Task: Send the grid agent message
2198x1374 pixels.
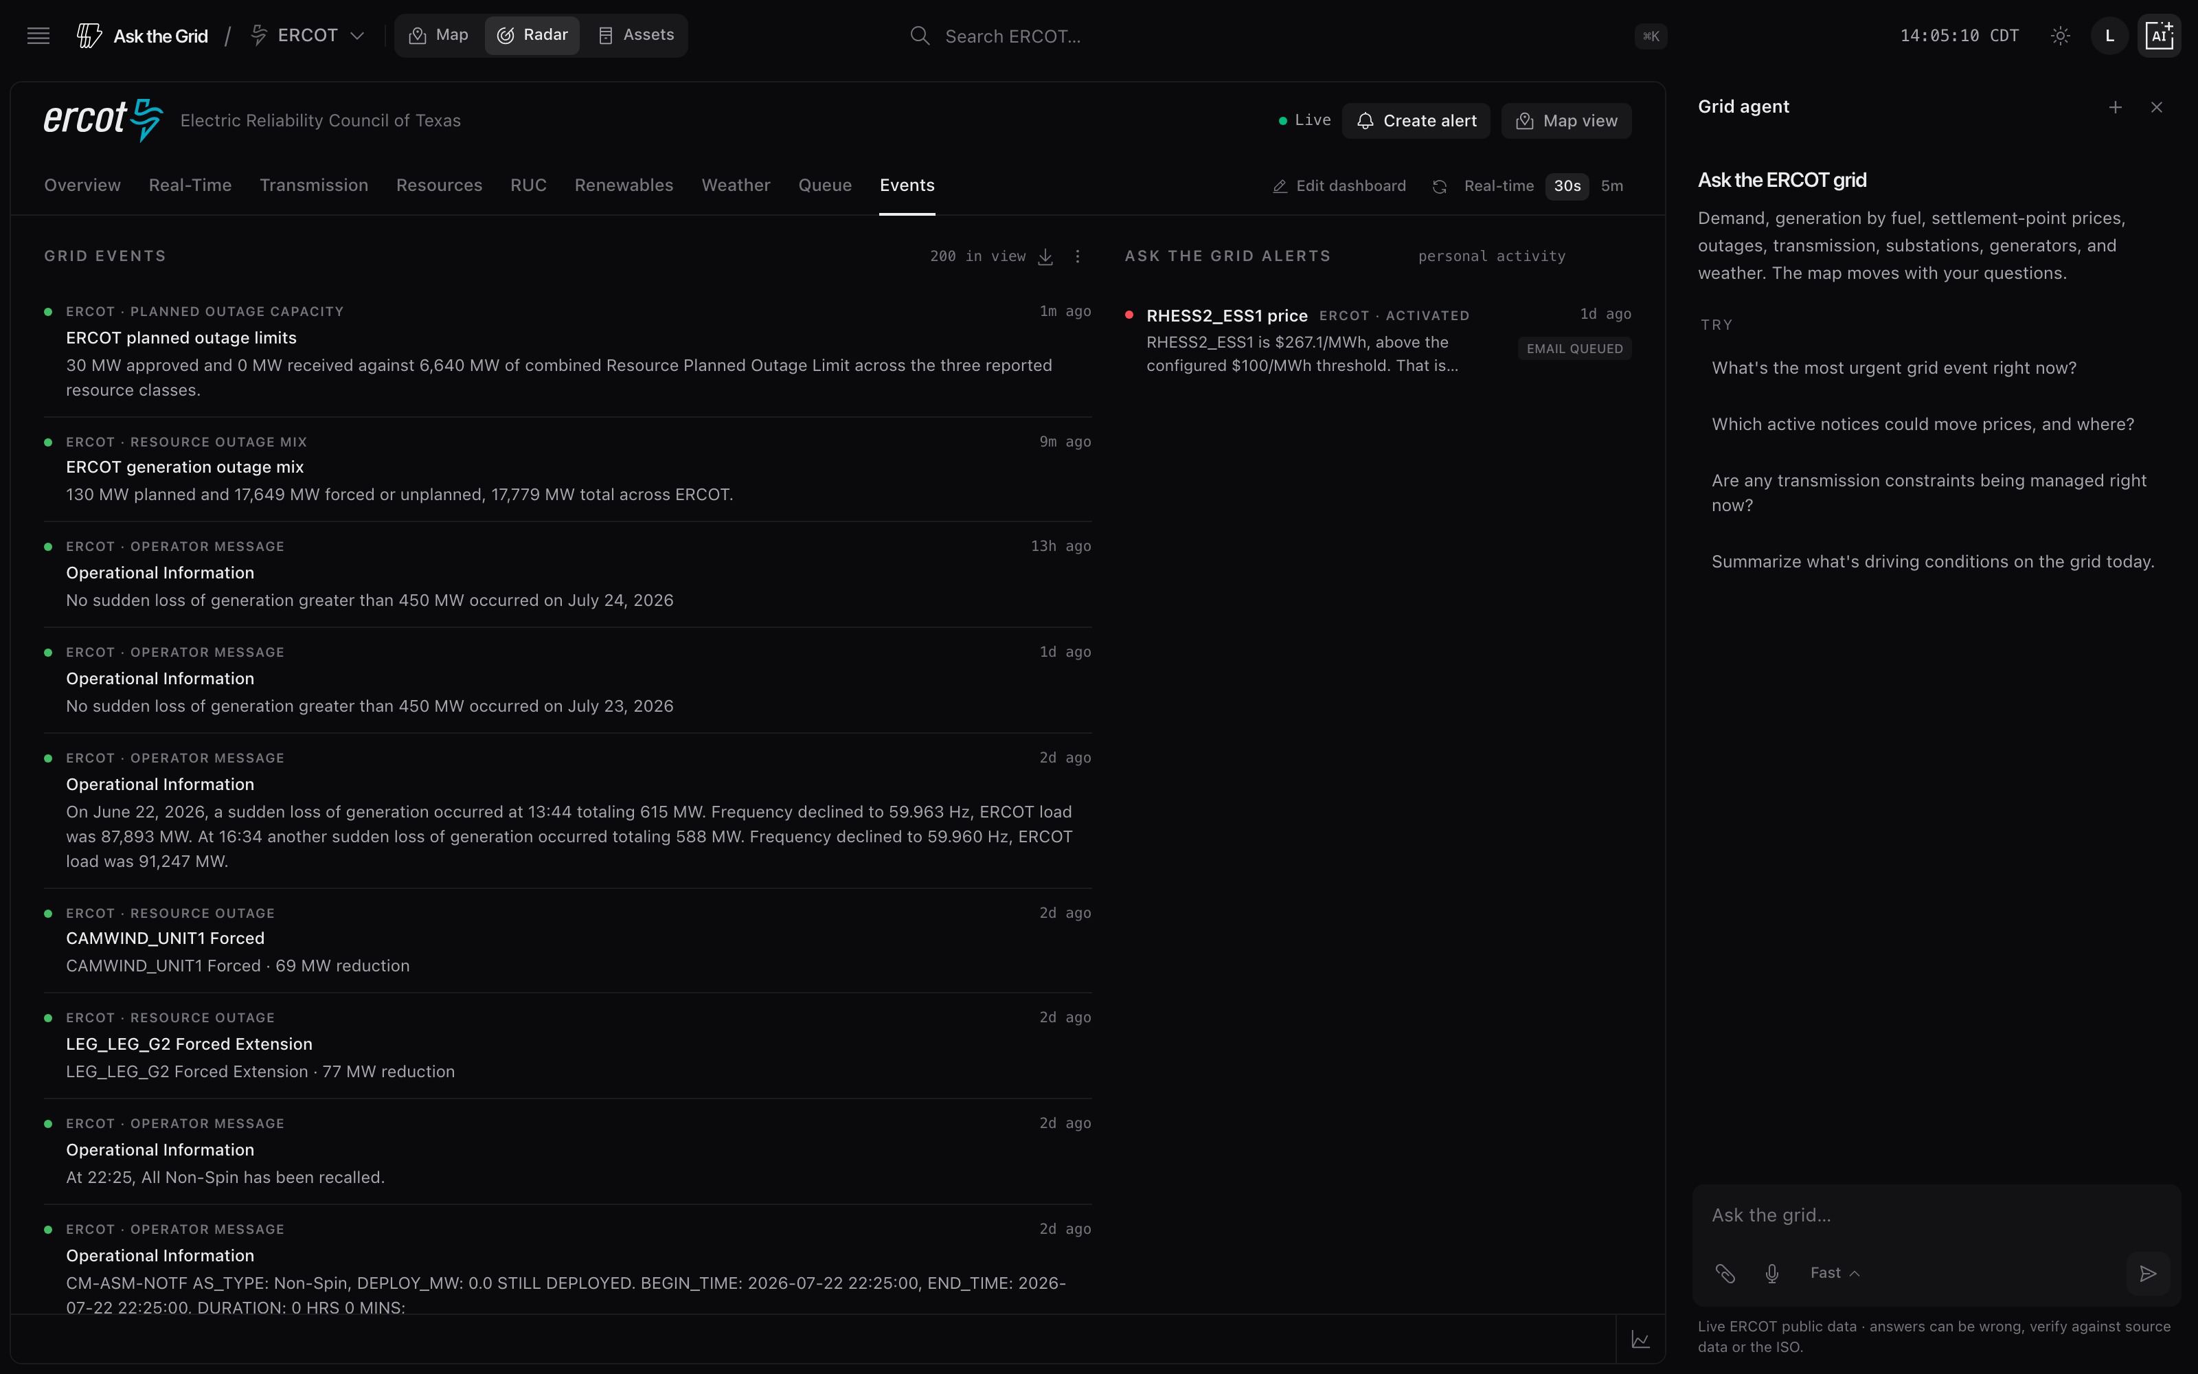Action: point(2148,1273)
